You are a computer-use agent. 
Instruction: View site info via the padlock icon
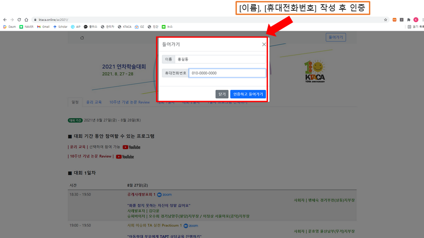click(35, 20)
